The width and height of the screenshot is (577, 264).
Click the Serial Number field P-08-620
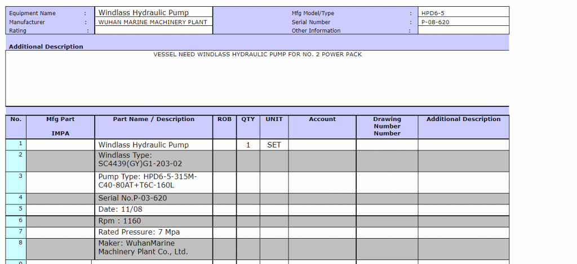463,22
